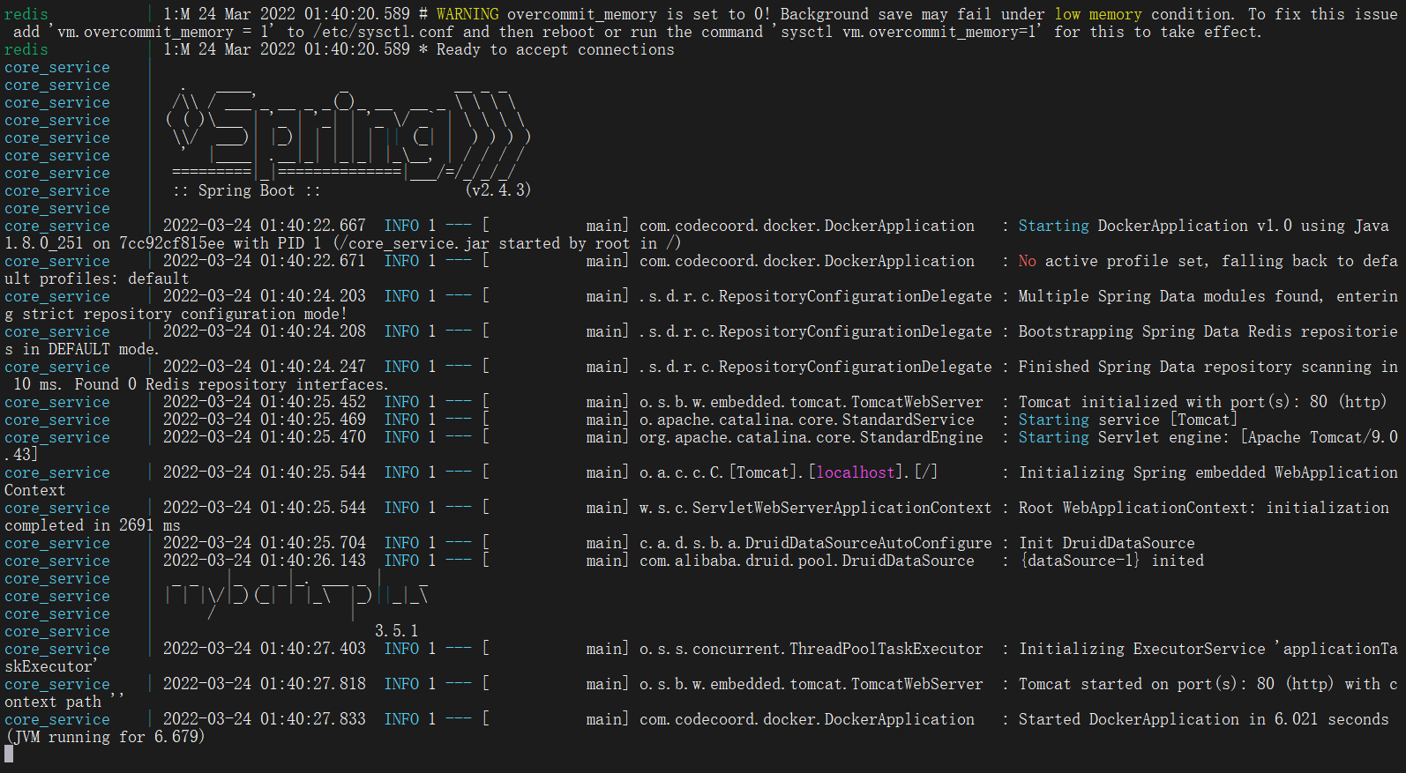Click 'No active profile set' log message
Image resolution: width=1406 pixels, height=773 pixels.
(1111, 261)
